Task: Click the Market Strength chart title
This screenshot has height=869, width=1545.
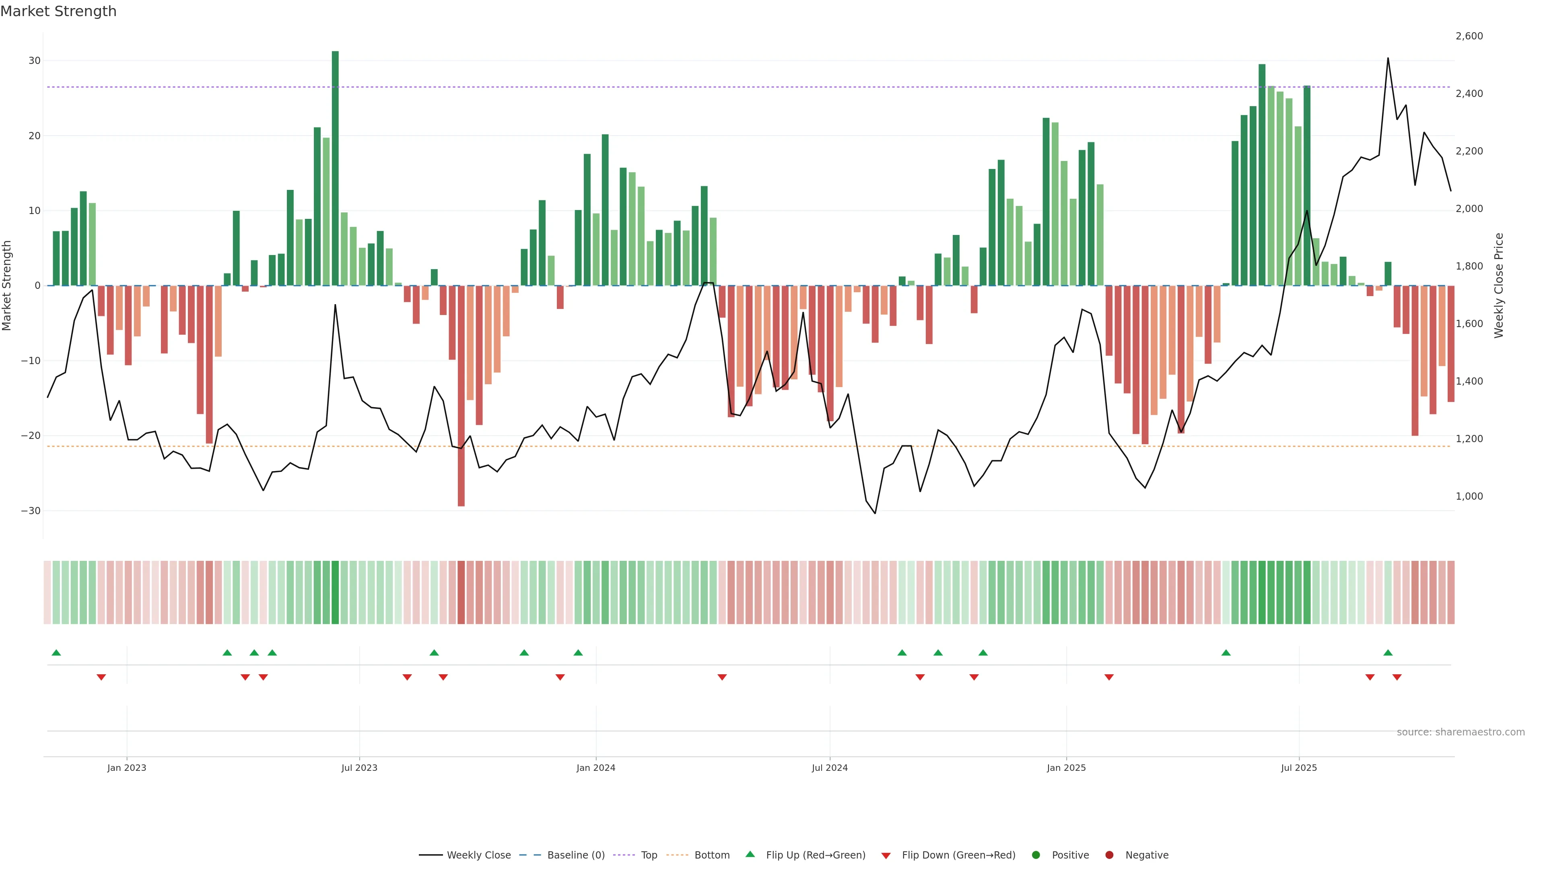Action: pos(58,11)
